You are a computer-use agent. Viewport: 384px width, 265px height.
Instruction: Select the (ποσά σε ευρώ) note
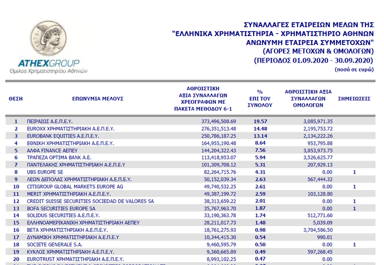click(354, 70)
